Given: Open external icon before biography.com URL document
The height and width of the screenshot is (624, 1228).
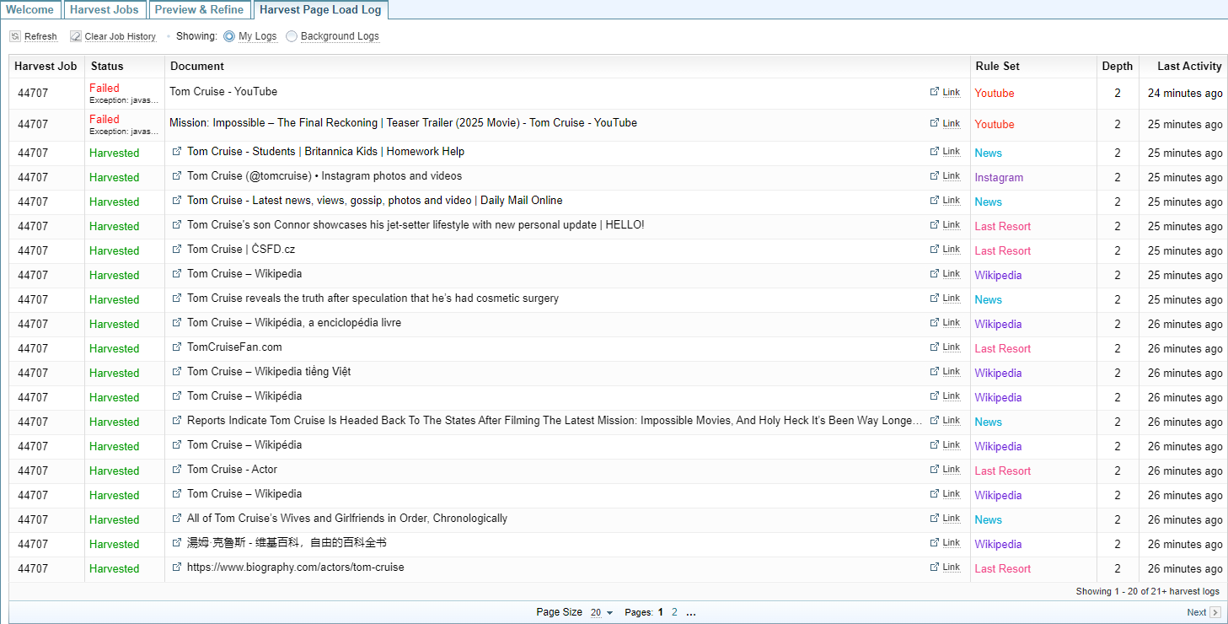Looking at the screenshot, I should coord(177,568).
